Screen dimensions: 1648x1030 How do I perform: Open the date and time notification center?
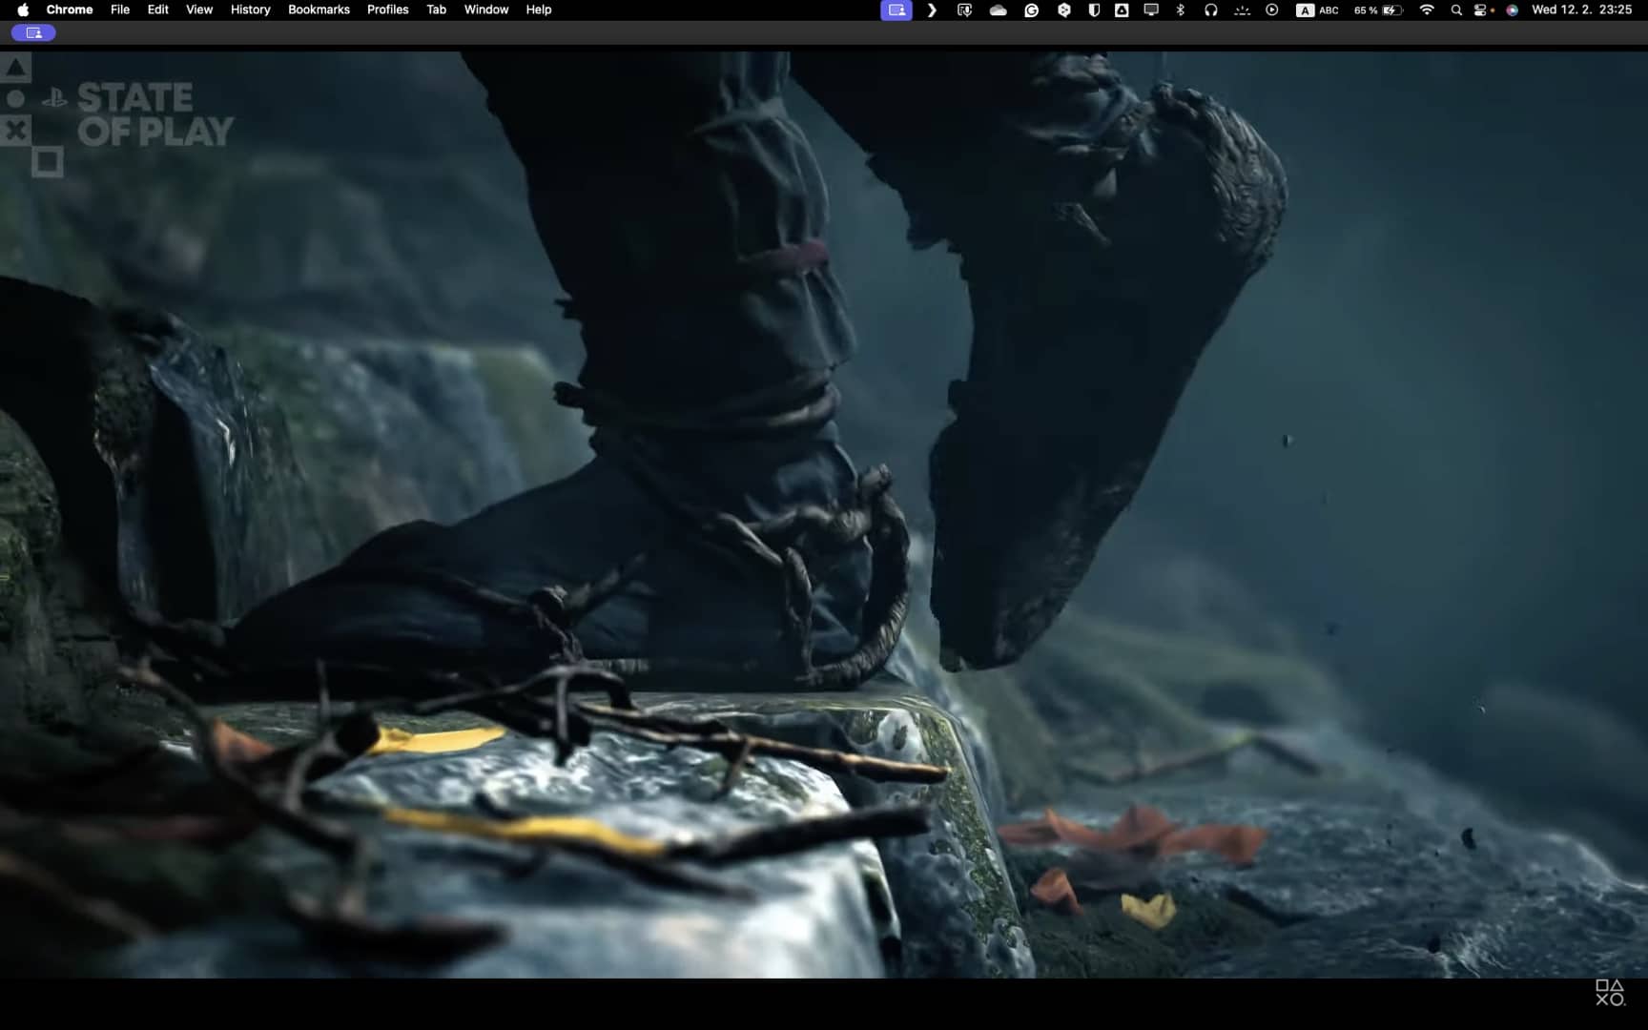click(1581, 10)
